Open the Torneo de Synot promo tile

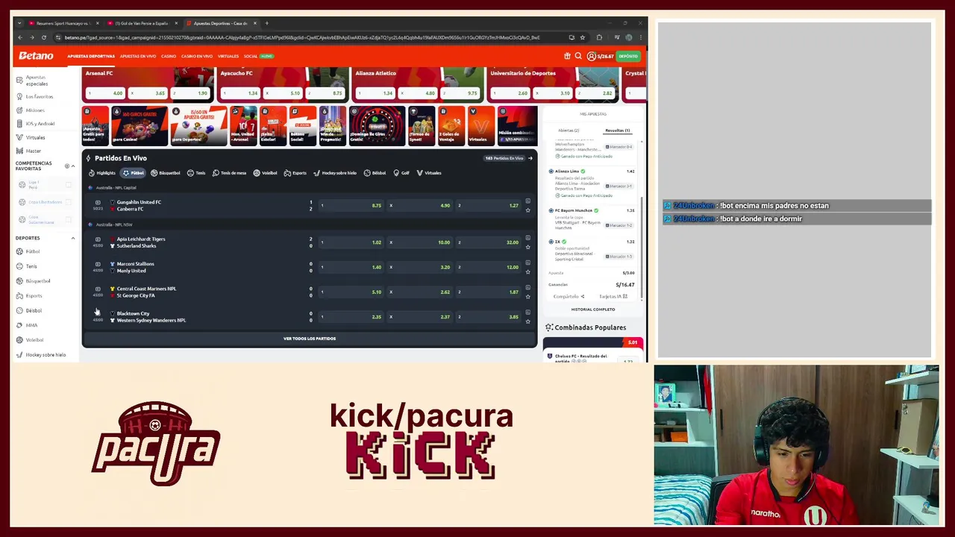422,126
